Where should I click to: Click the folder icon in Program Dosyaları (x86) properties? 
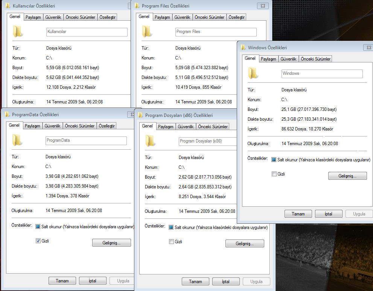coord(150,141)
